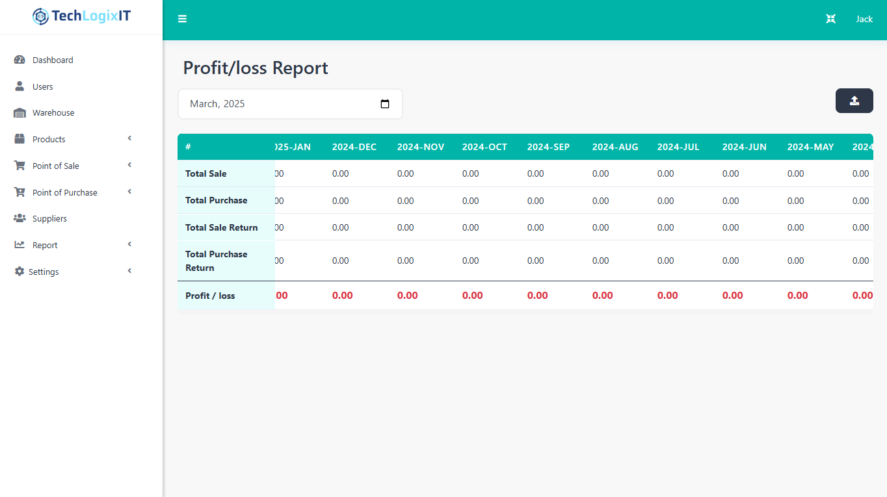
Task: Open the Jack user profile link
Action: pyautogui.click(x=864, y=19)
